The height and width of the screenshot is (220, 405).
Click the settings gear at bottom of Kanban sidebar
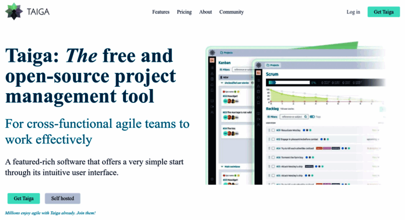tap(212, 179)
